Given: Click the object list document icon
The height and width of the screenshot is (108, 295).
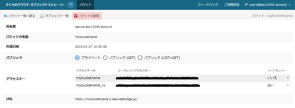Looking at the screenshot, I should pyautogui.click(x=42, y=16).
